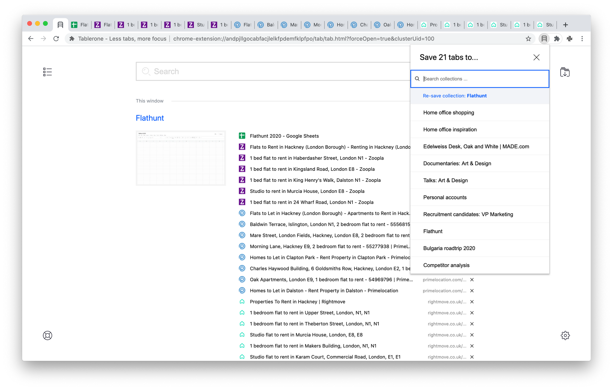Select the Personal accounts collection
Image resolution: width=613 pixels, height=390 pixels.
click(x=480, y=197)
